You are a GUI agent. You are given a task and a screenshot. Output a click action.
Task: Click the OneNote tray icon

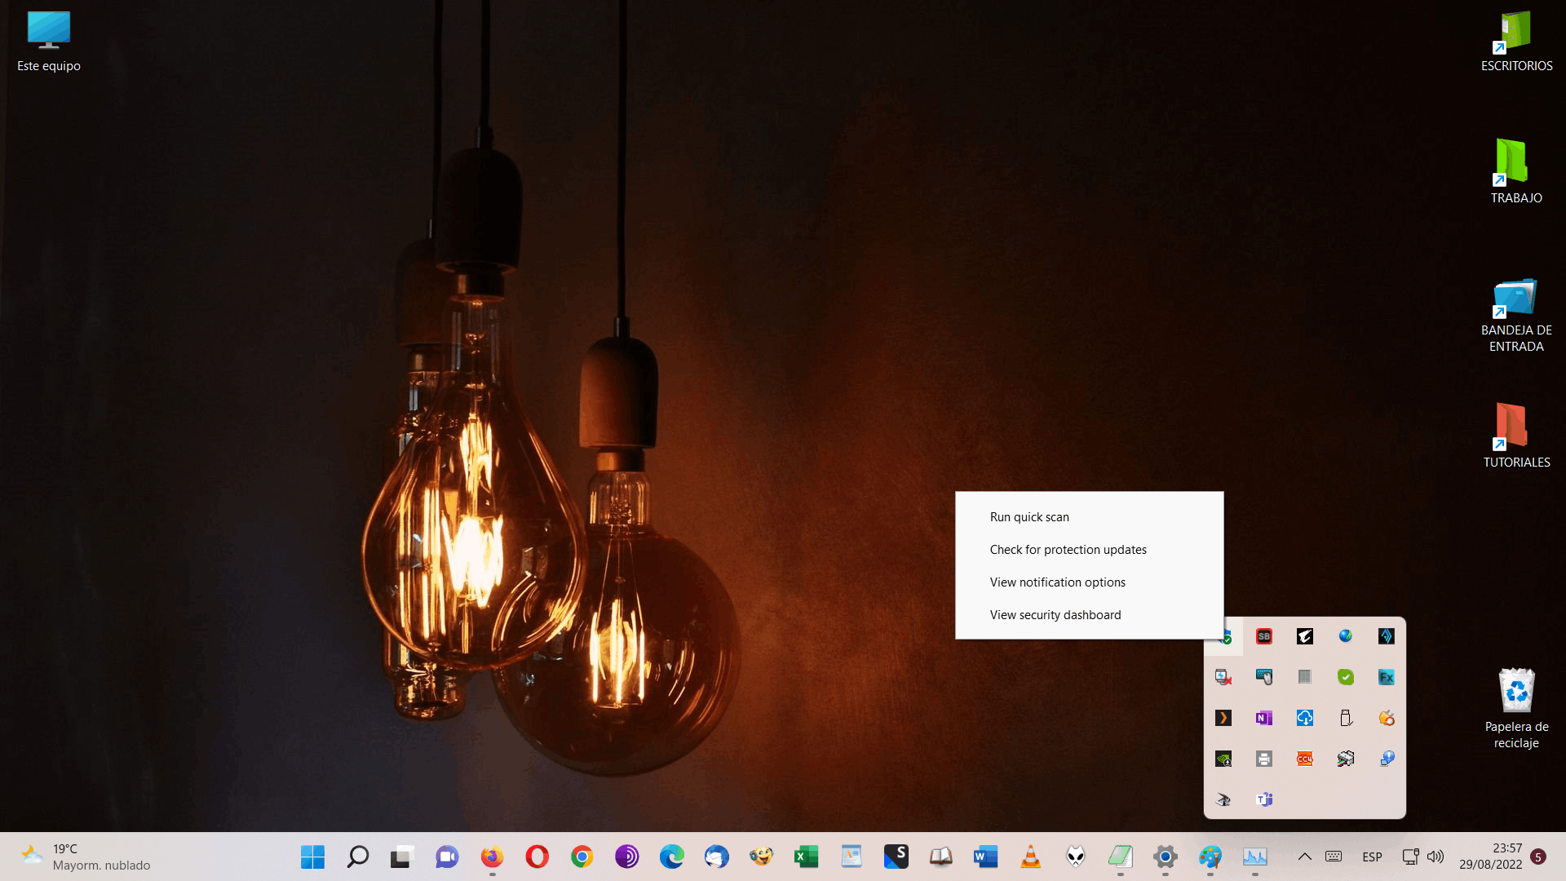click(1263, 718)
